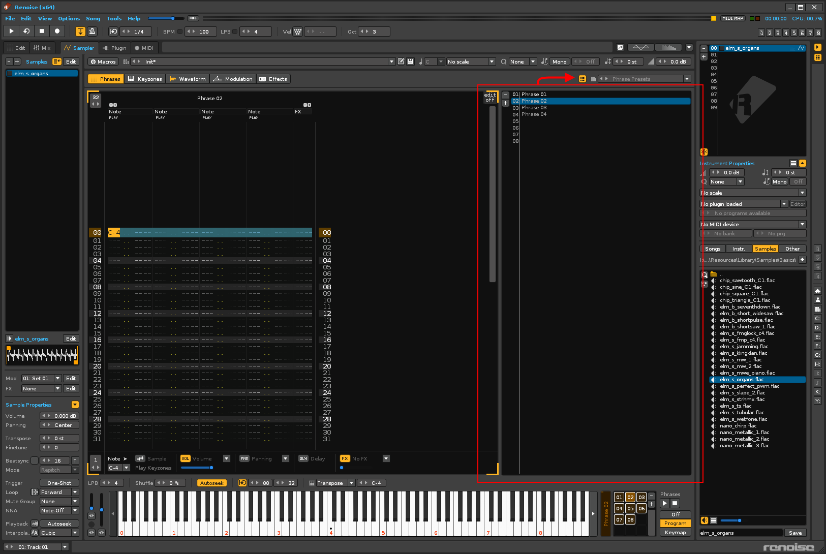Adjust the disk browser preview volume slider
826x554 pixels.
[x=731, y=520]
